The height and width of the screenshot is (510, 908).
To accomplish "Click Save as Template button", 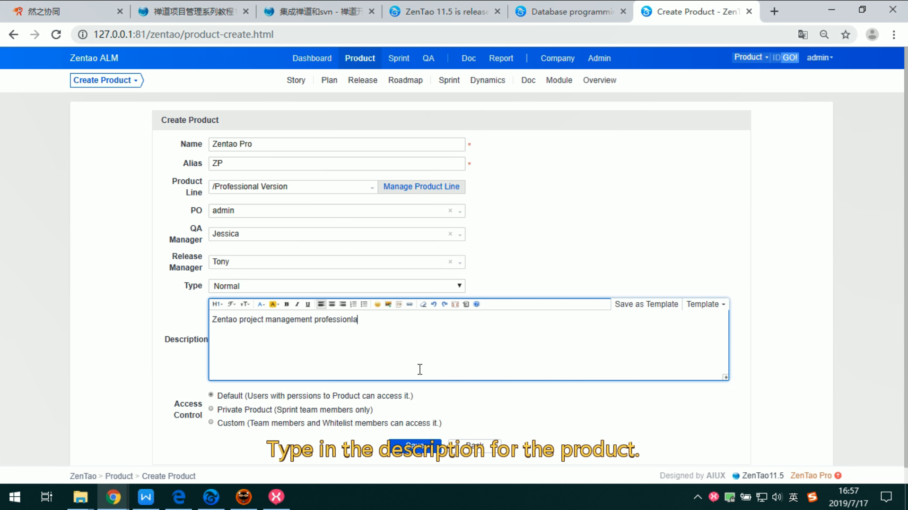I will tap(646, 304).
